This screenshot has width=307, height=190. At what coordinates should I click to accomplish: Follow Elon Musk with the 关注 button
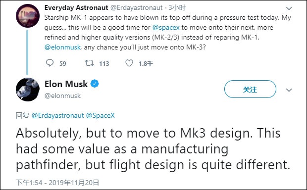(250, 89)
